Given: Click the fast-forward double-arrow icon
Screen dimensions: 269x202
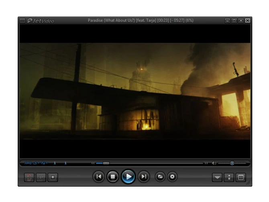Looking at the screenshot, I should pyautogui.click(x=206, y=163).
